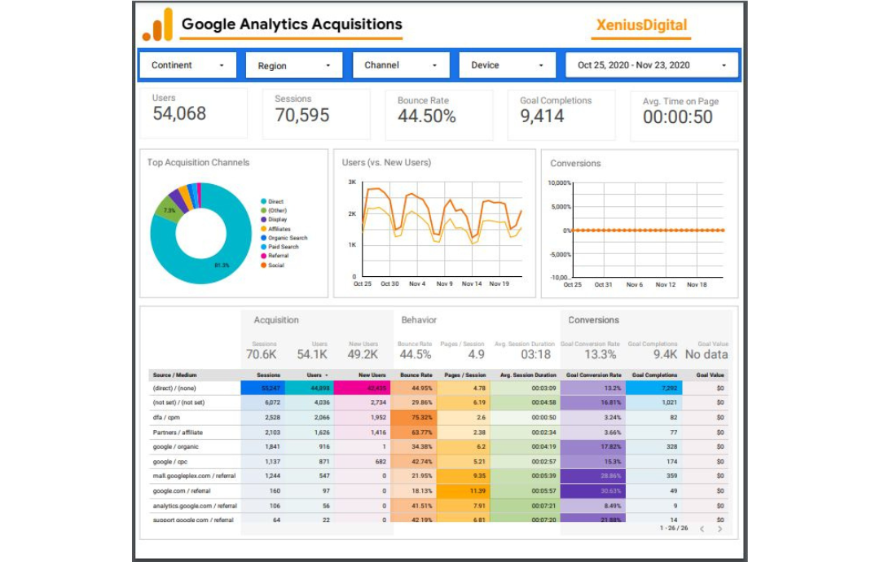Click the Avg. Time on Page value 00:00:50

[677, 117]
